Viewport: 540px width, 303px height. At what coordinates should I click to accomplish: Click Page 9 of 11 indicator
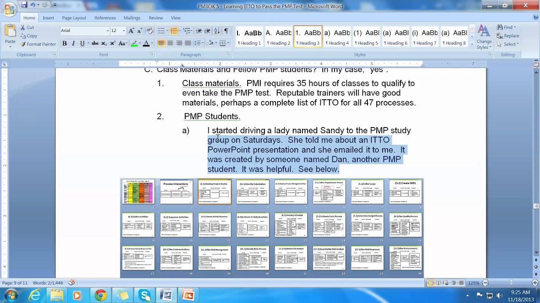15,283
